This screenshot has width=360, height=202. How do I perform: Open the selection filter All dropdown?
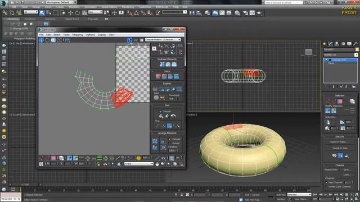pyautogui.click(x=31, y=12)
